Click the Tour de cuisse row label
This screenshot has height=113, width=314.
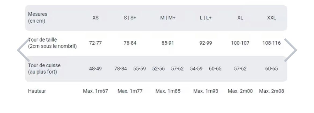coord(44,68)
